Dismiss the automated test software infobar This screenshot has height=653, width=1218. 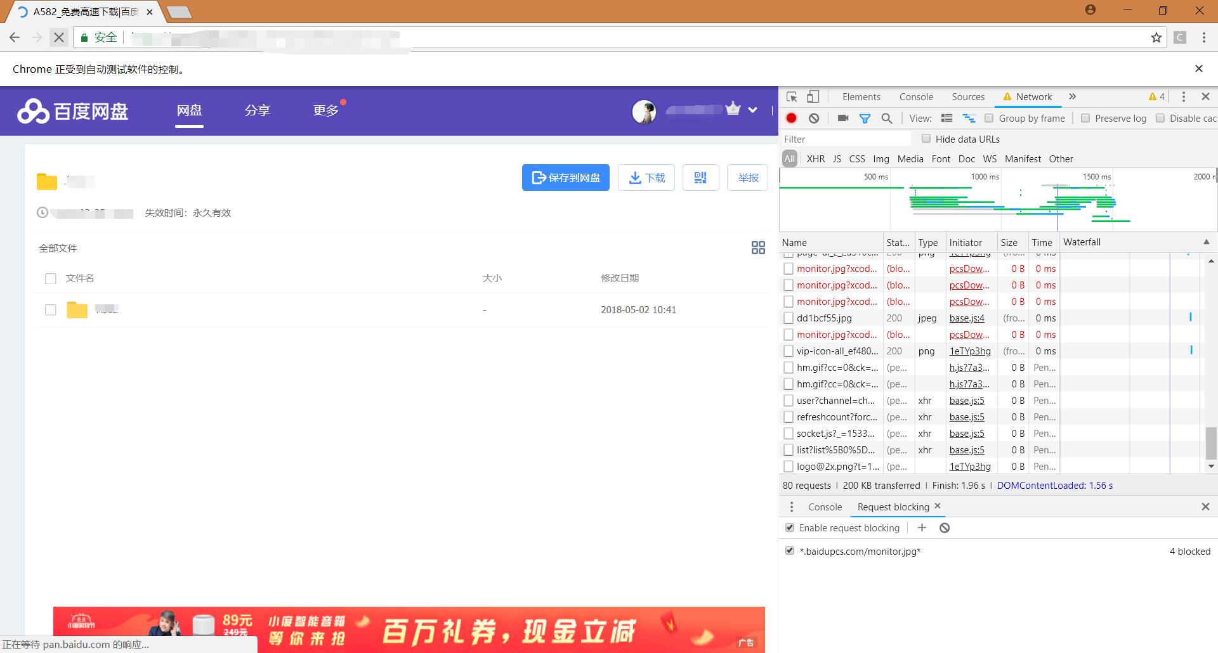(x=1199, y=68)
